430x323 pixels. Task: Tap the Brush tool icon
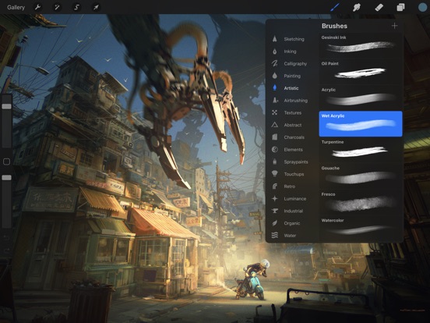coord(335,7)
